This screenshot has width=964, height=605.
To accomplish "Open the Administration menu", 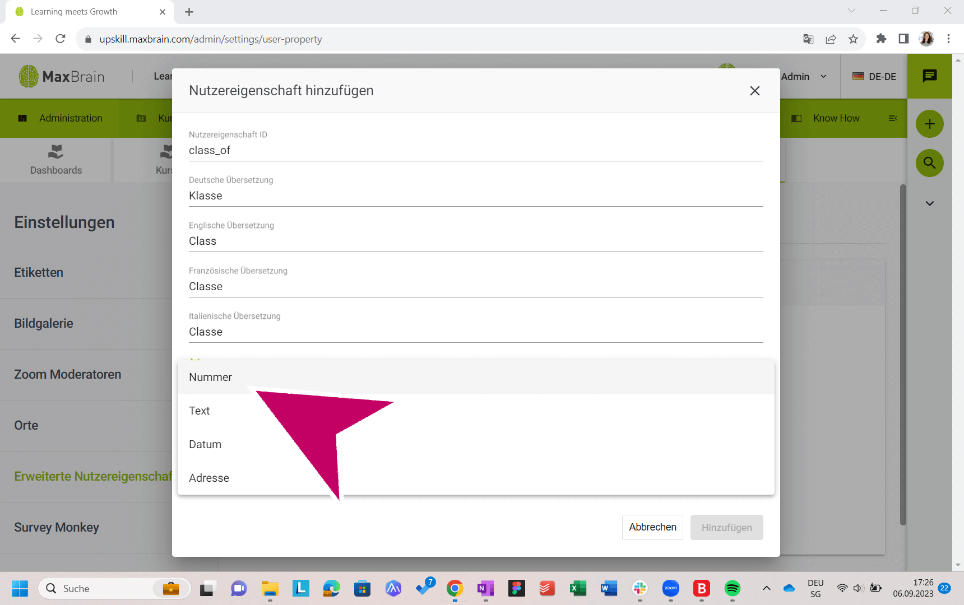I will pyautogui.click(x=61, y=118).
